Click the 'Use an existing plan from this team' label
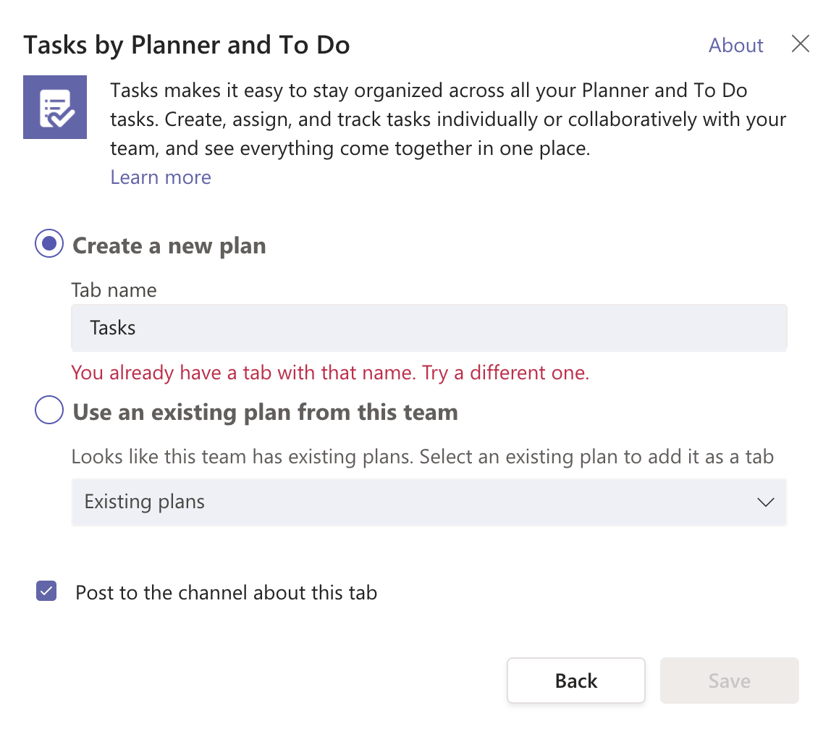The width and height of the screenshot is (831, 737). [x=265, y=412]
